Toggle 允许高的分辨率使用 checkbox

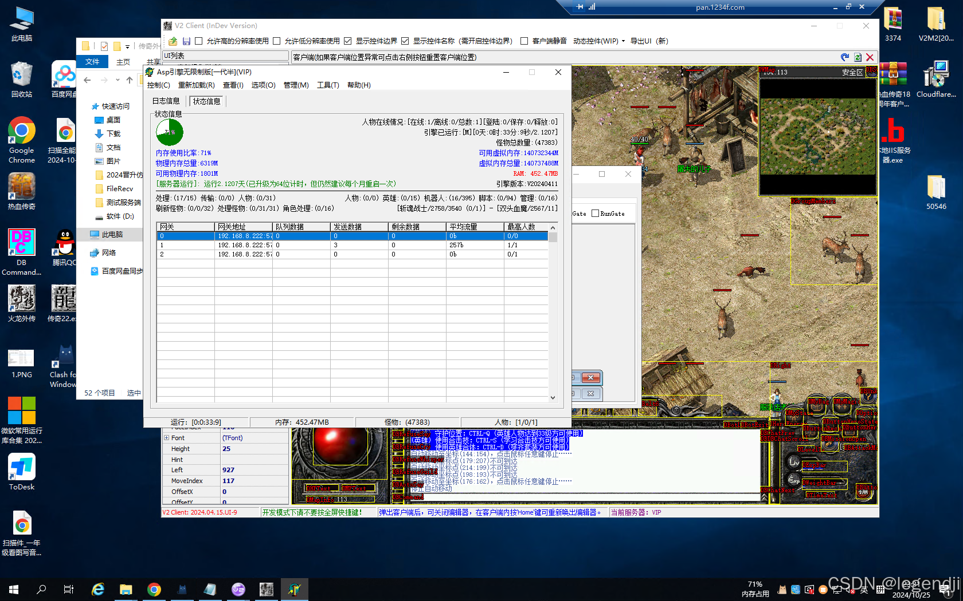click(x=199, y=41)
